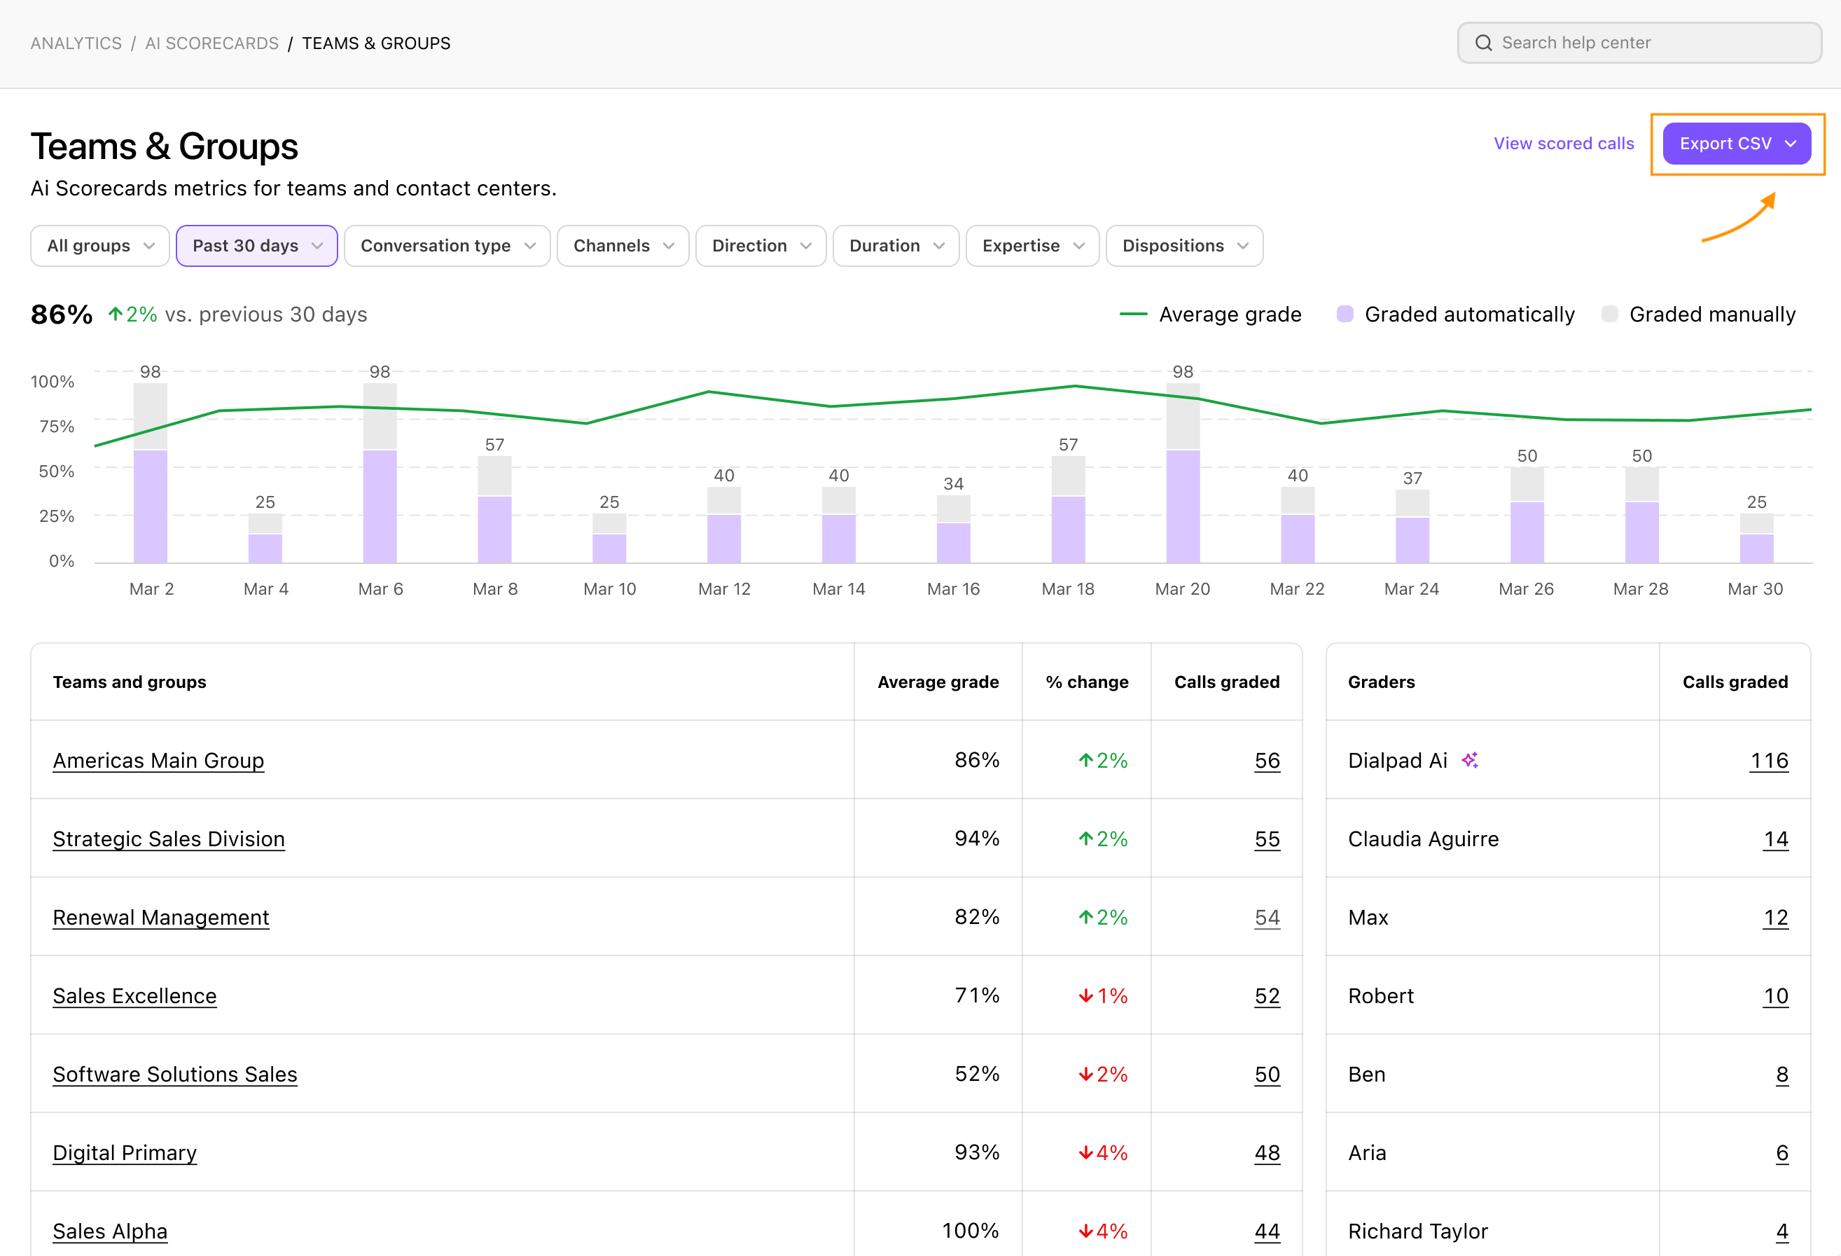Open View scored calls link
Screen dimensions: 1841x1256
click(x=1563, y=144)
